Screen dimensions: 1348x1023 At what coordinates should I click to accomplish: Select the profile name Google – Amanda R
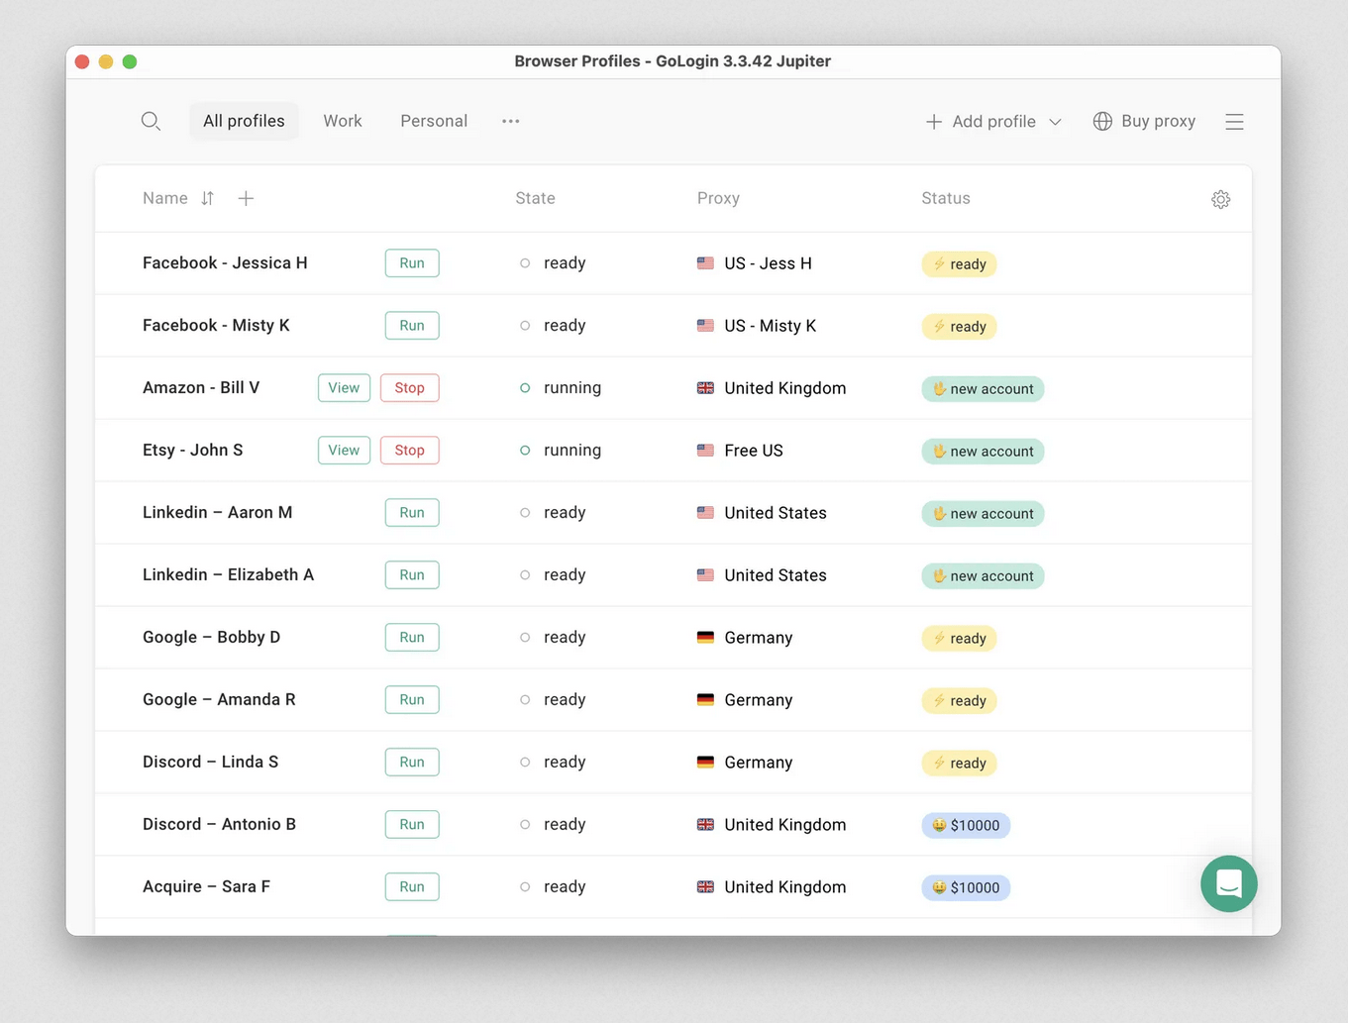pos(219,700)
